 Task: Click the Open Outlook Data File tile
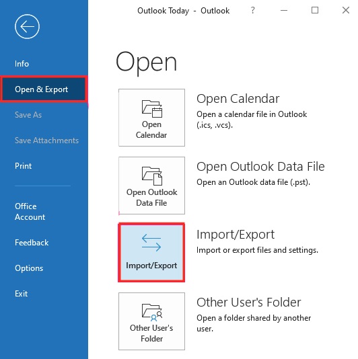pyautogui.click(x=151, y=186)
